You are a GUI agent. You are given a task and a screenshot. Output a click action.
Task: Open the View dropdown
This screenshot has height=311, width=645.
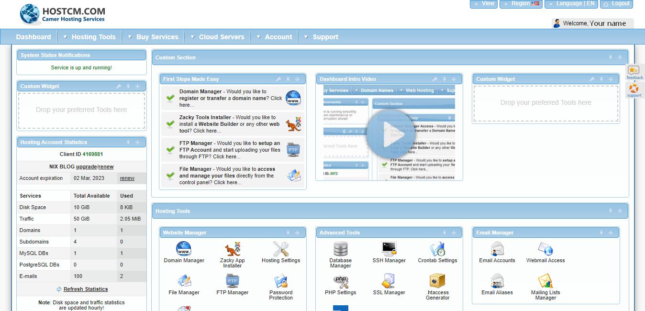click(484, 4)
